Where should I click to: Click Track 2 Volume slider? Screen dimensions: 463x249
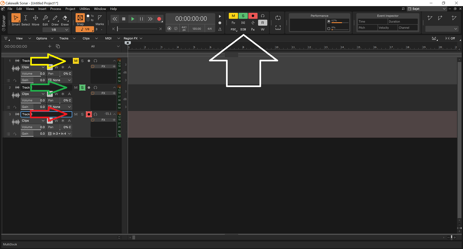(33, 100)
